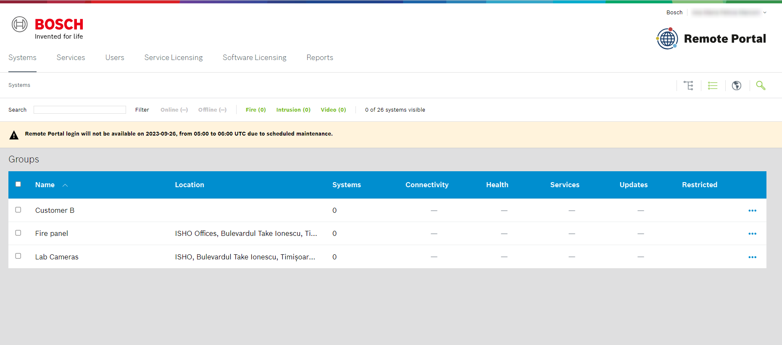This screenshot has height=345, width=782.
Task: Click the green magnifier search icon
Action: tap(761, 86)
